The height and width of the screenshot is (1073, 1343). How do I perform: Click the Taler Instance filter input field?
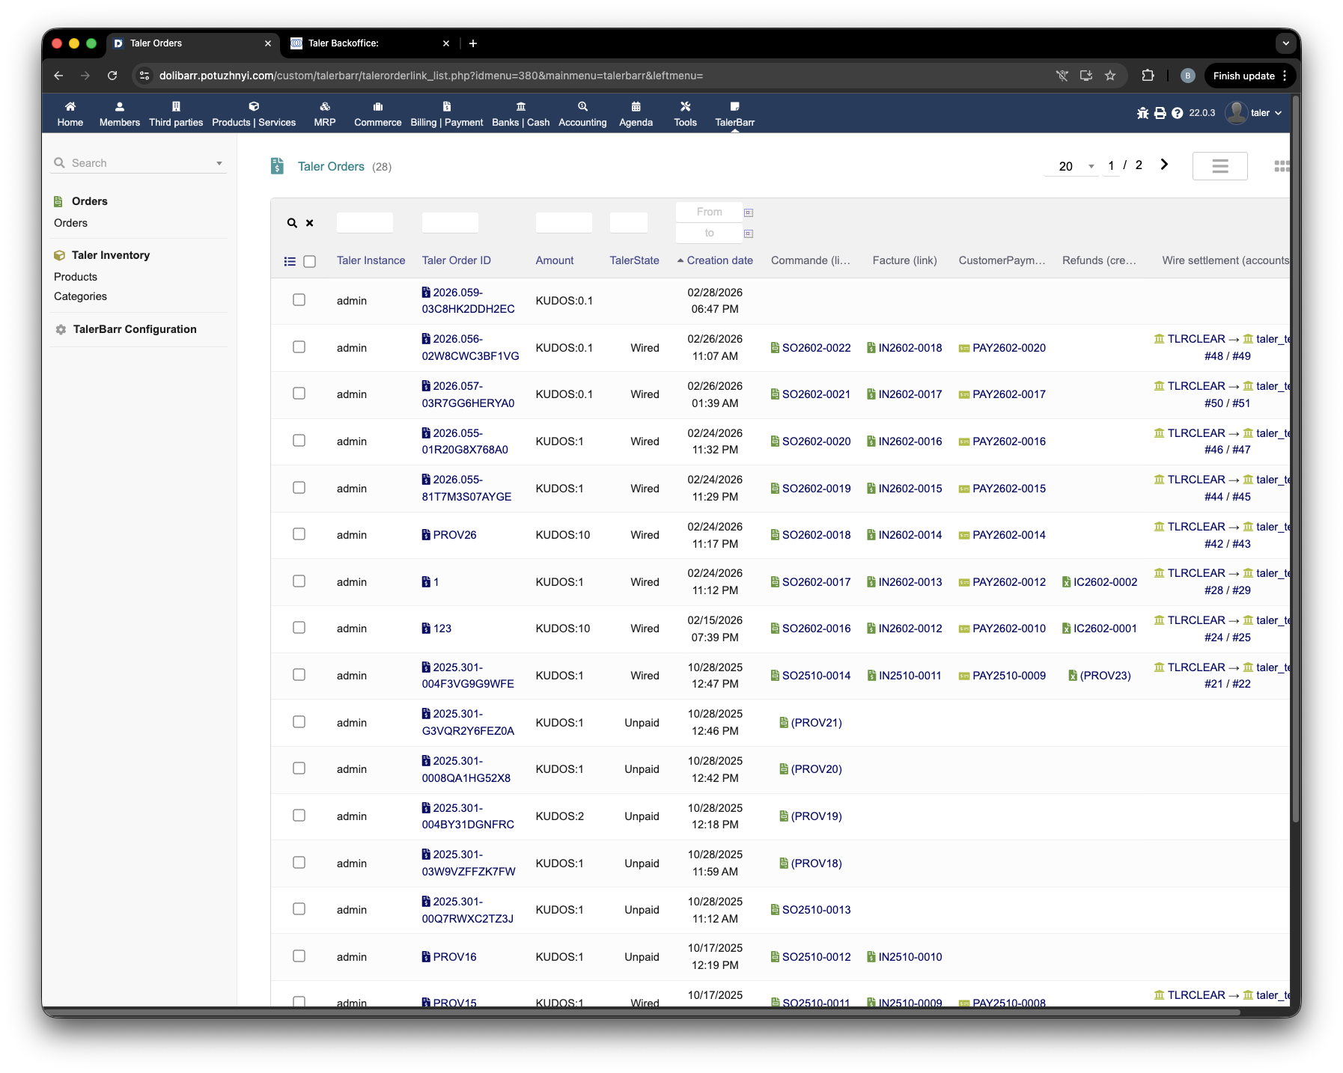tap(365, 222)
